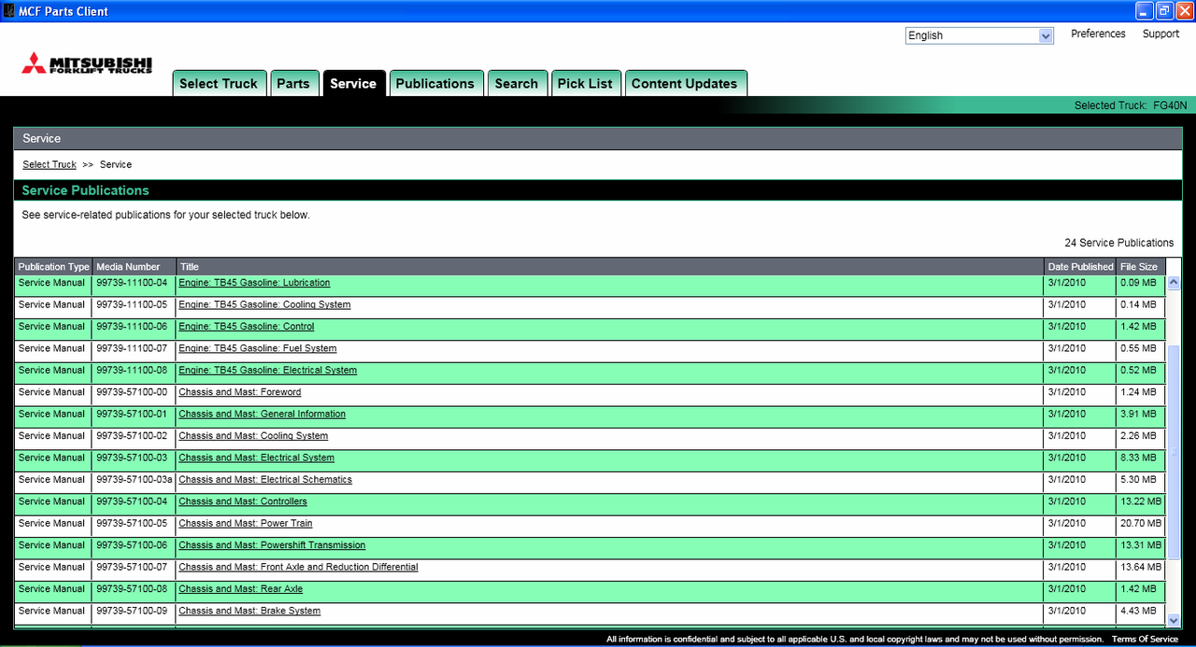Click the Selected Truck: FG40N label

(1131, 105)
